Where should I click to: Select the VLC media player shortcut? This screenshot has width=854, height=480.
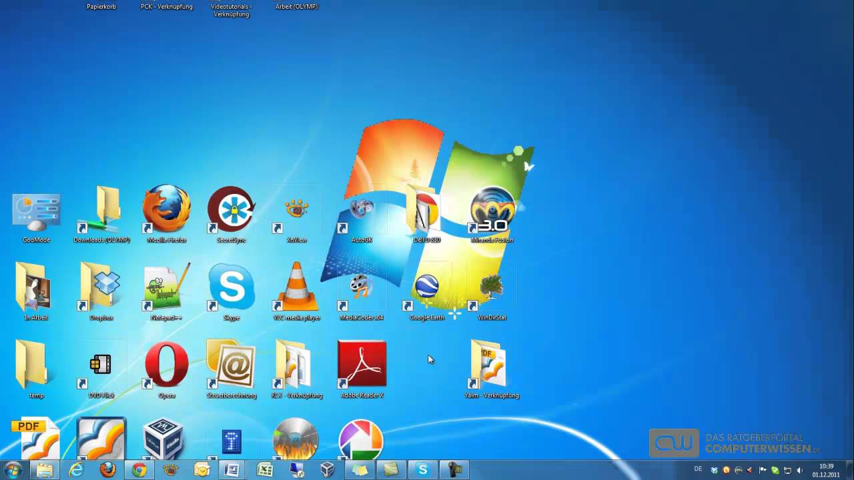(x=296, y=291)
